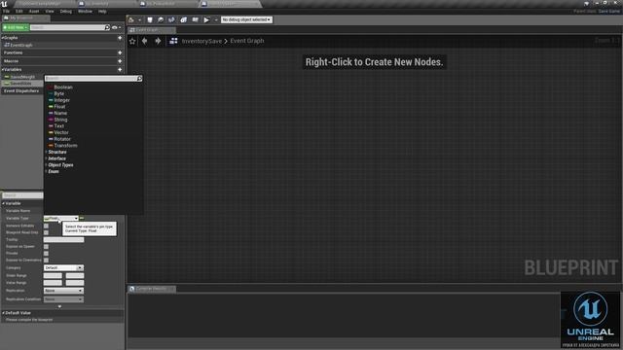Expand the Structure type category
This screenshot has height=350, width=623.
[x=57, y=152]
